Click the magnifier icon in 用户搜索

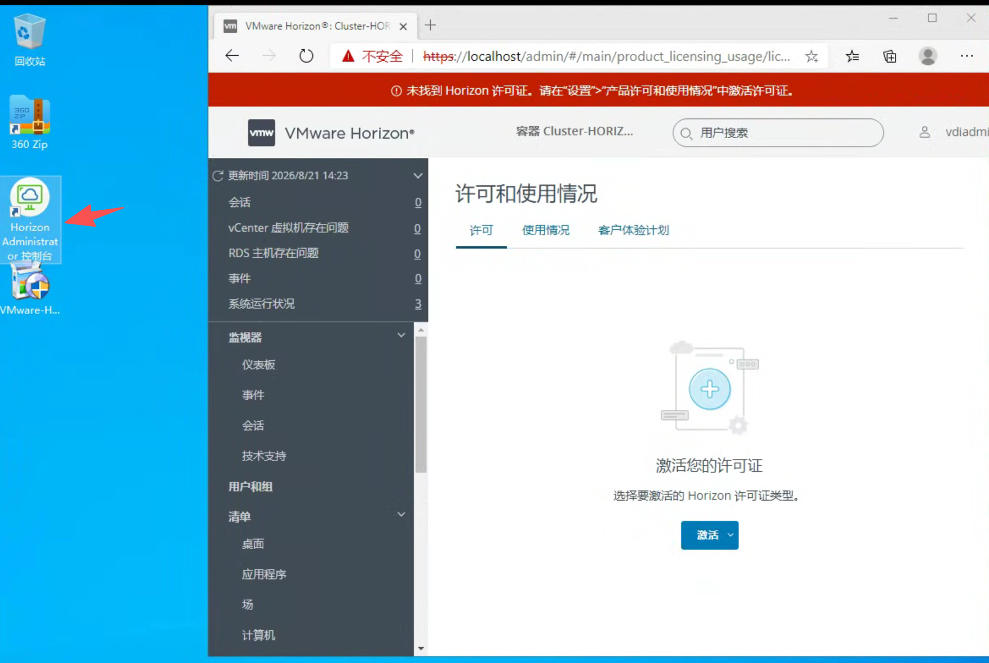pos(686,134)
